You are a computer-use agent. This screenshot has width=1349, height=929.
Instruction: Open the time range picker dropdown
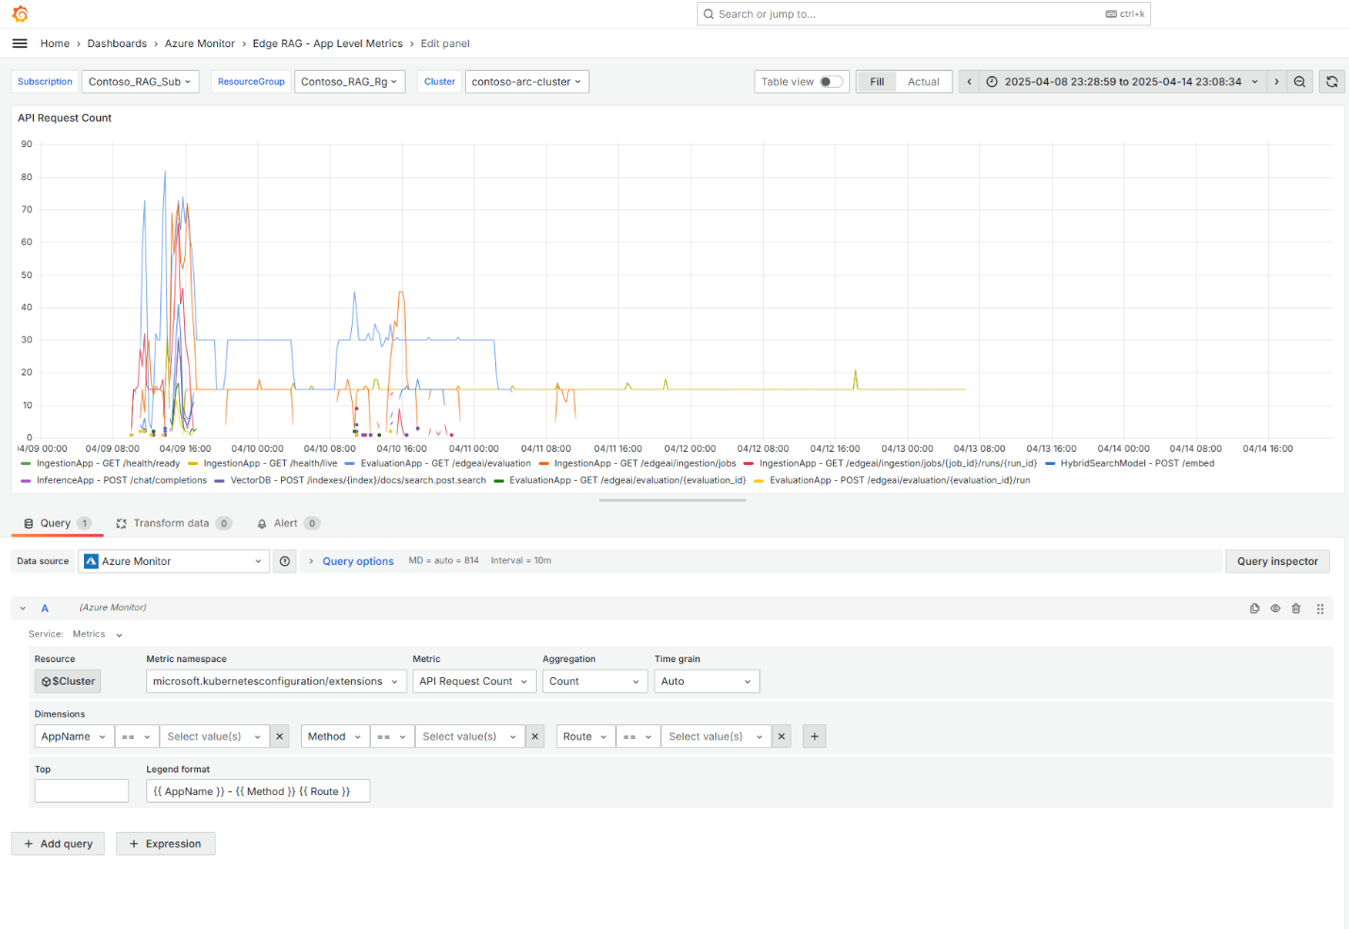(x=1122, y=82)
